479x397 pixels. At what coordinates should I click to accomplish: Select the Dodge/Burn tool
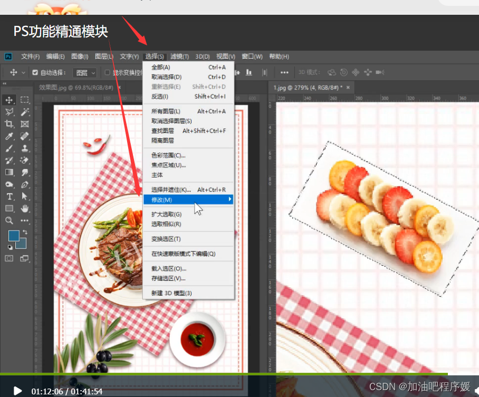click(9, 184)
